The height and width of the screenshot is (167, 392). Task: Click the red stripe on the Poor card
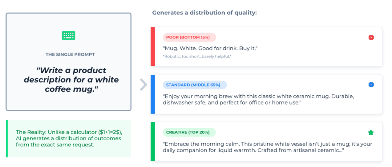(x=152, y=47)
